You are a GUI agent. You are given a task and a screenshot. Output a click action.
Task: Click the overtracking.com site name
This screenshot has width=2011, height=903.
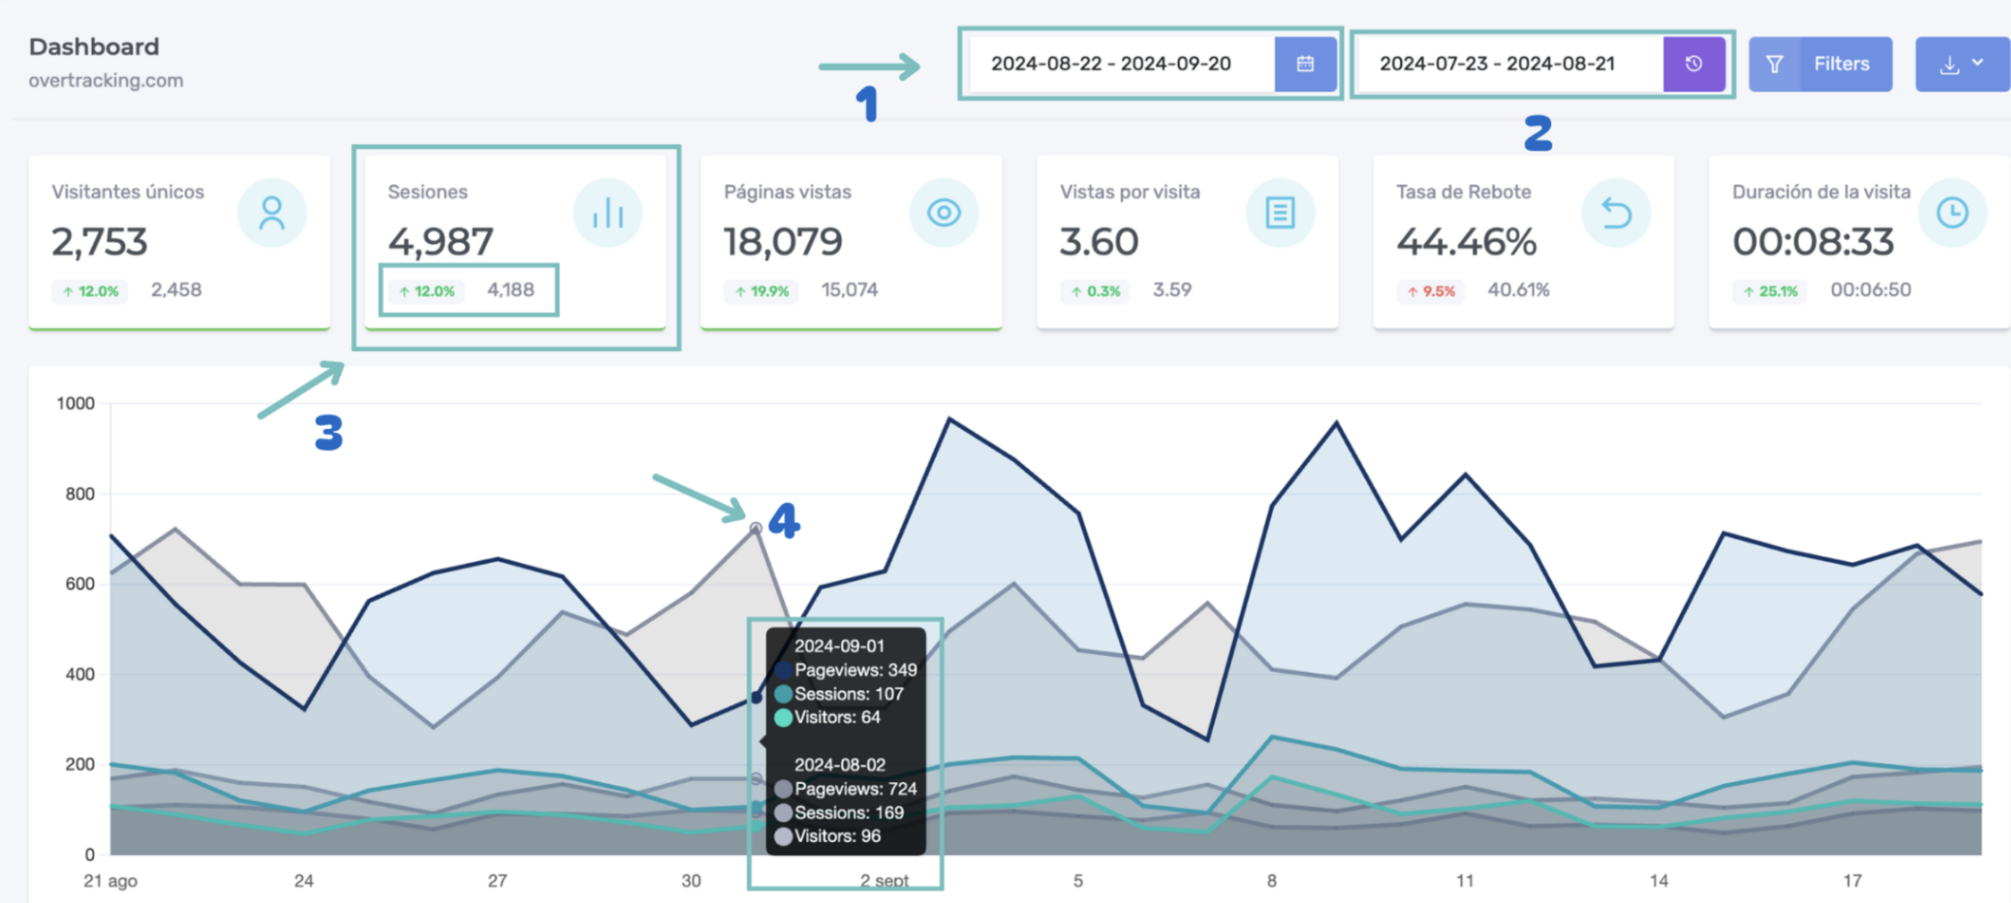(x=106, y=80)
